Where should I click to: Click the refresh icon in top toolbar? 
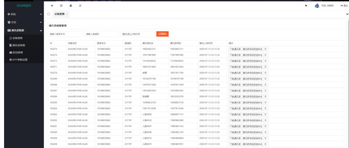click(80, 6)
